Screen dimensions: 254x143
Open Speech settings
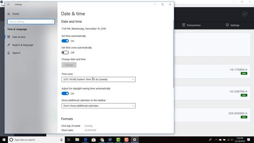[16, 53]
